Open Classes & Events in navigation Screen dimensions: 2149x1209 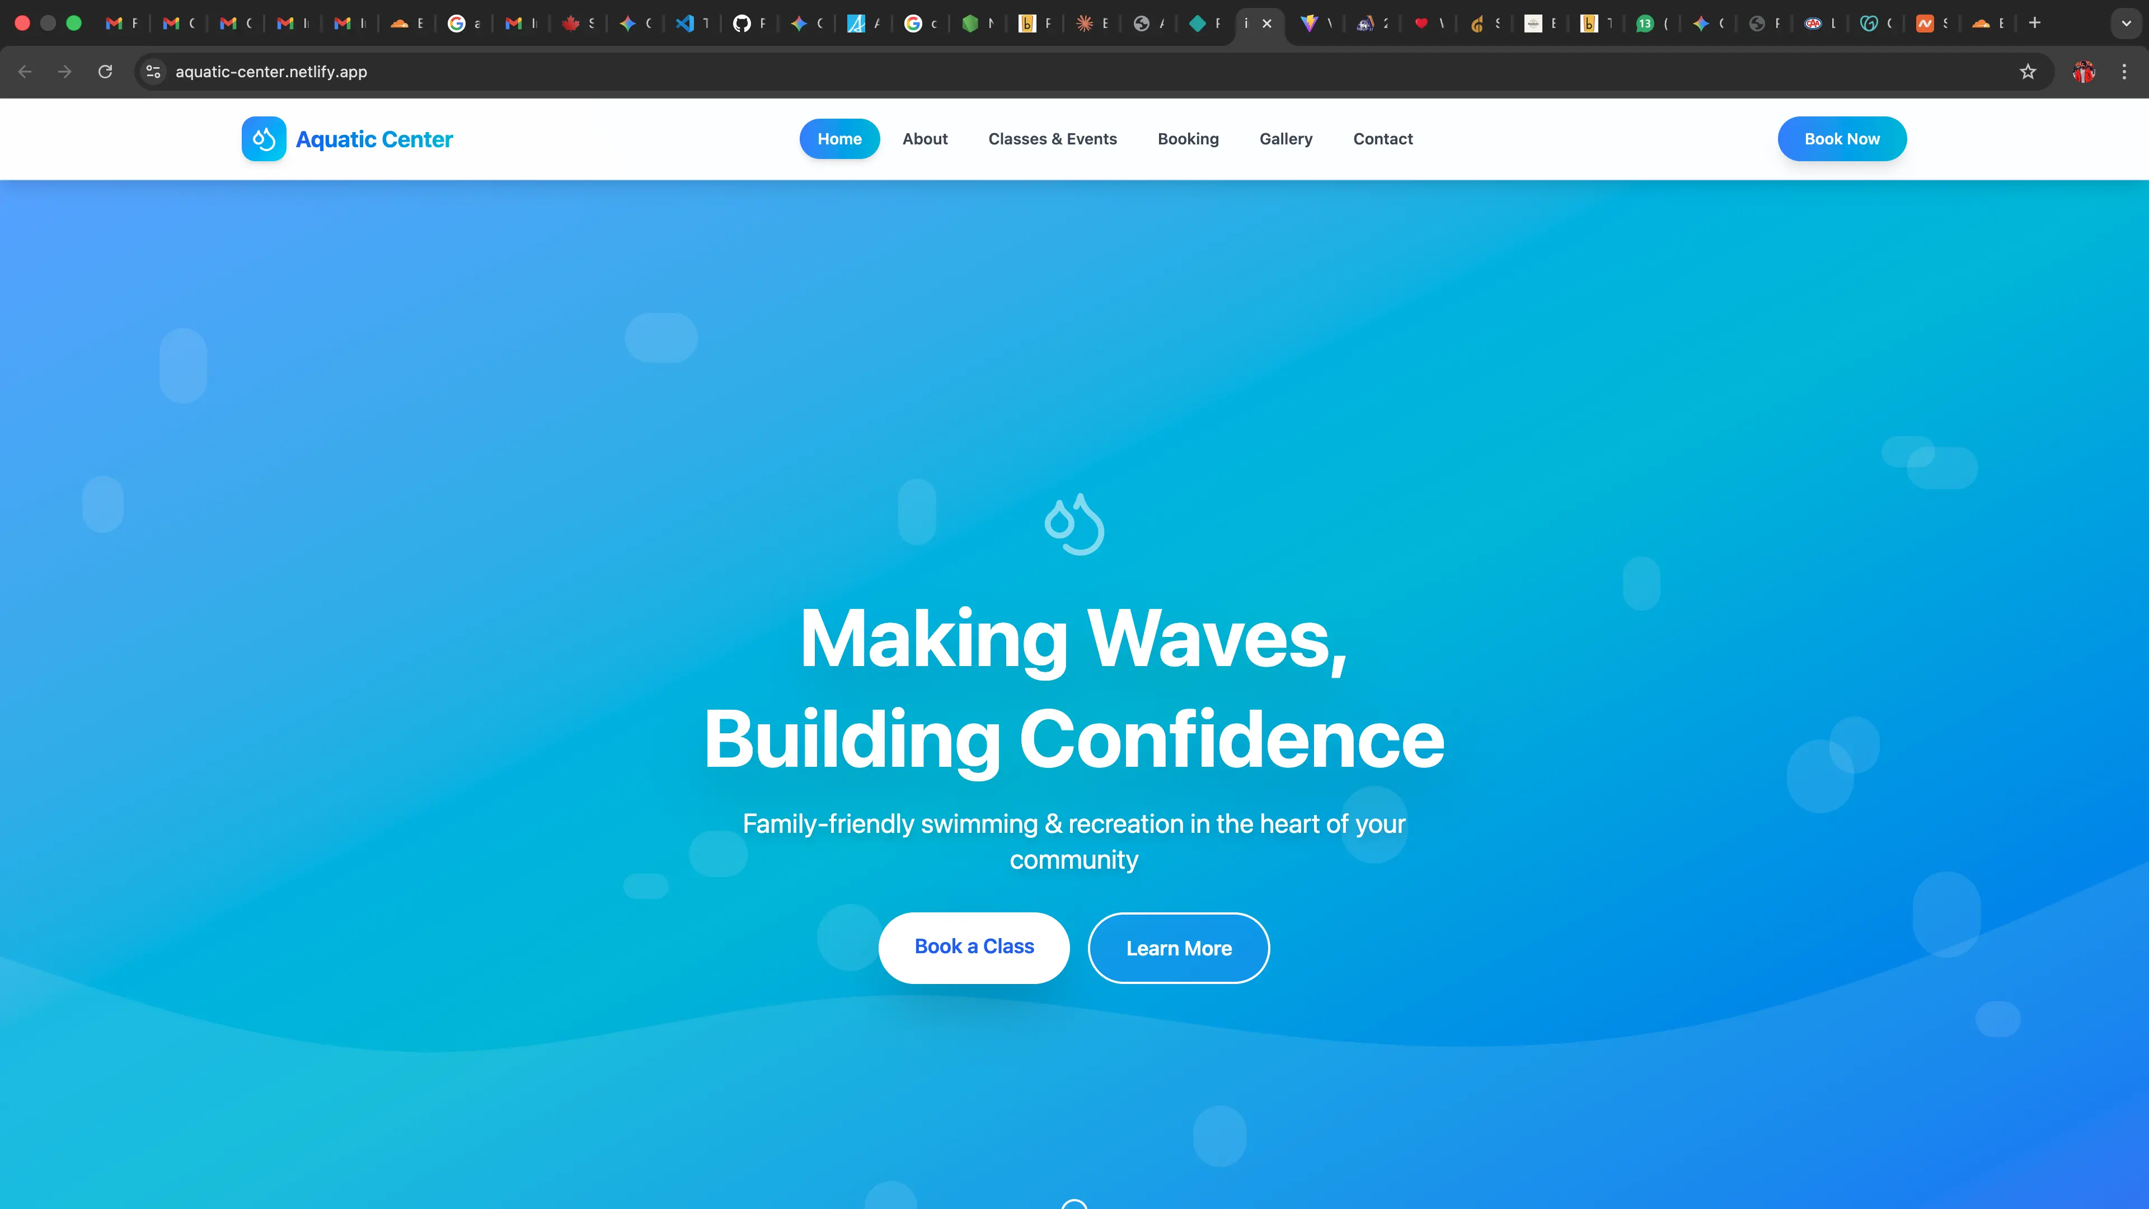pos(1052,138)
